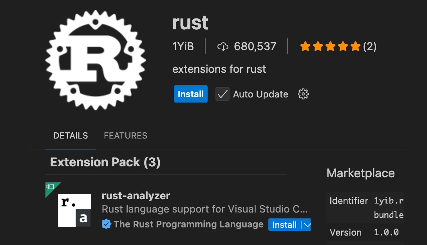This screenshot has width=427, height=245.
Task: Click the version value 1.0.0
Action: [x=386, y=232]
